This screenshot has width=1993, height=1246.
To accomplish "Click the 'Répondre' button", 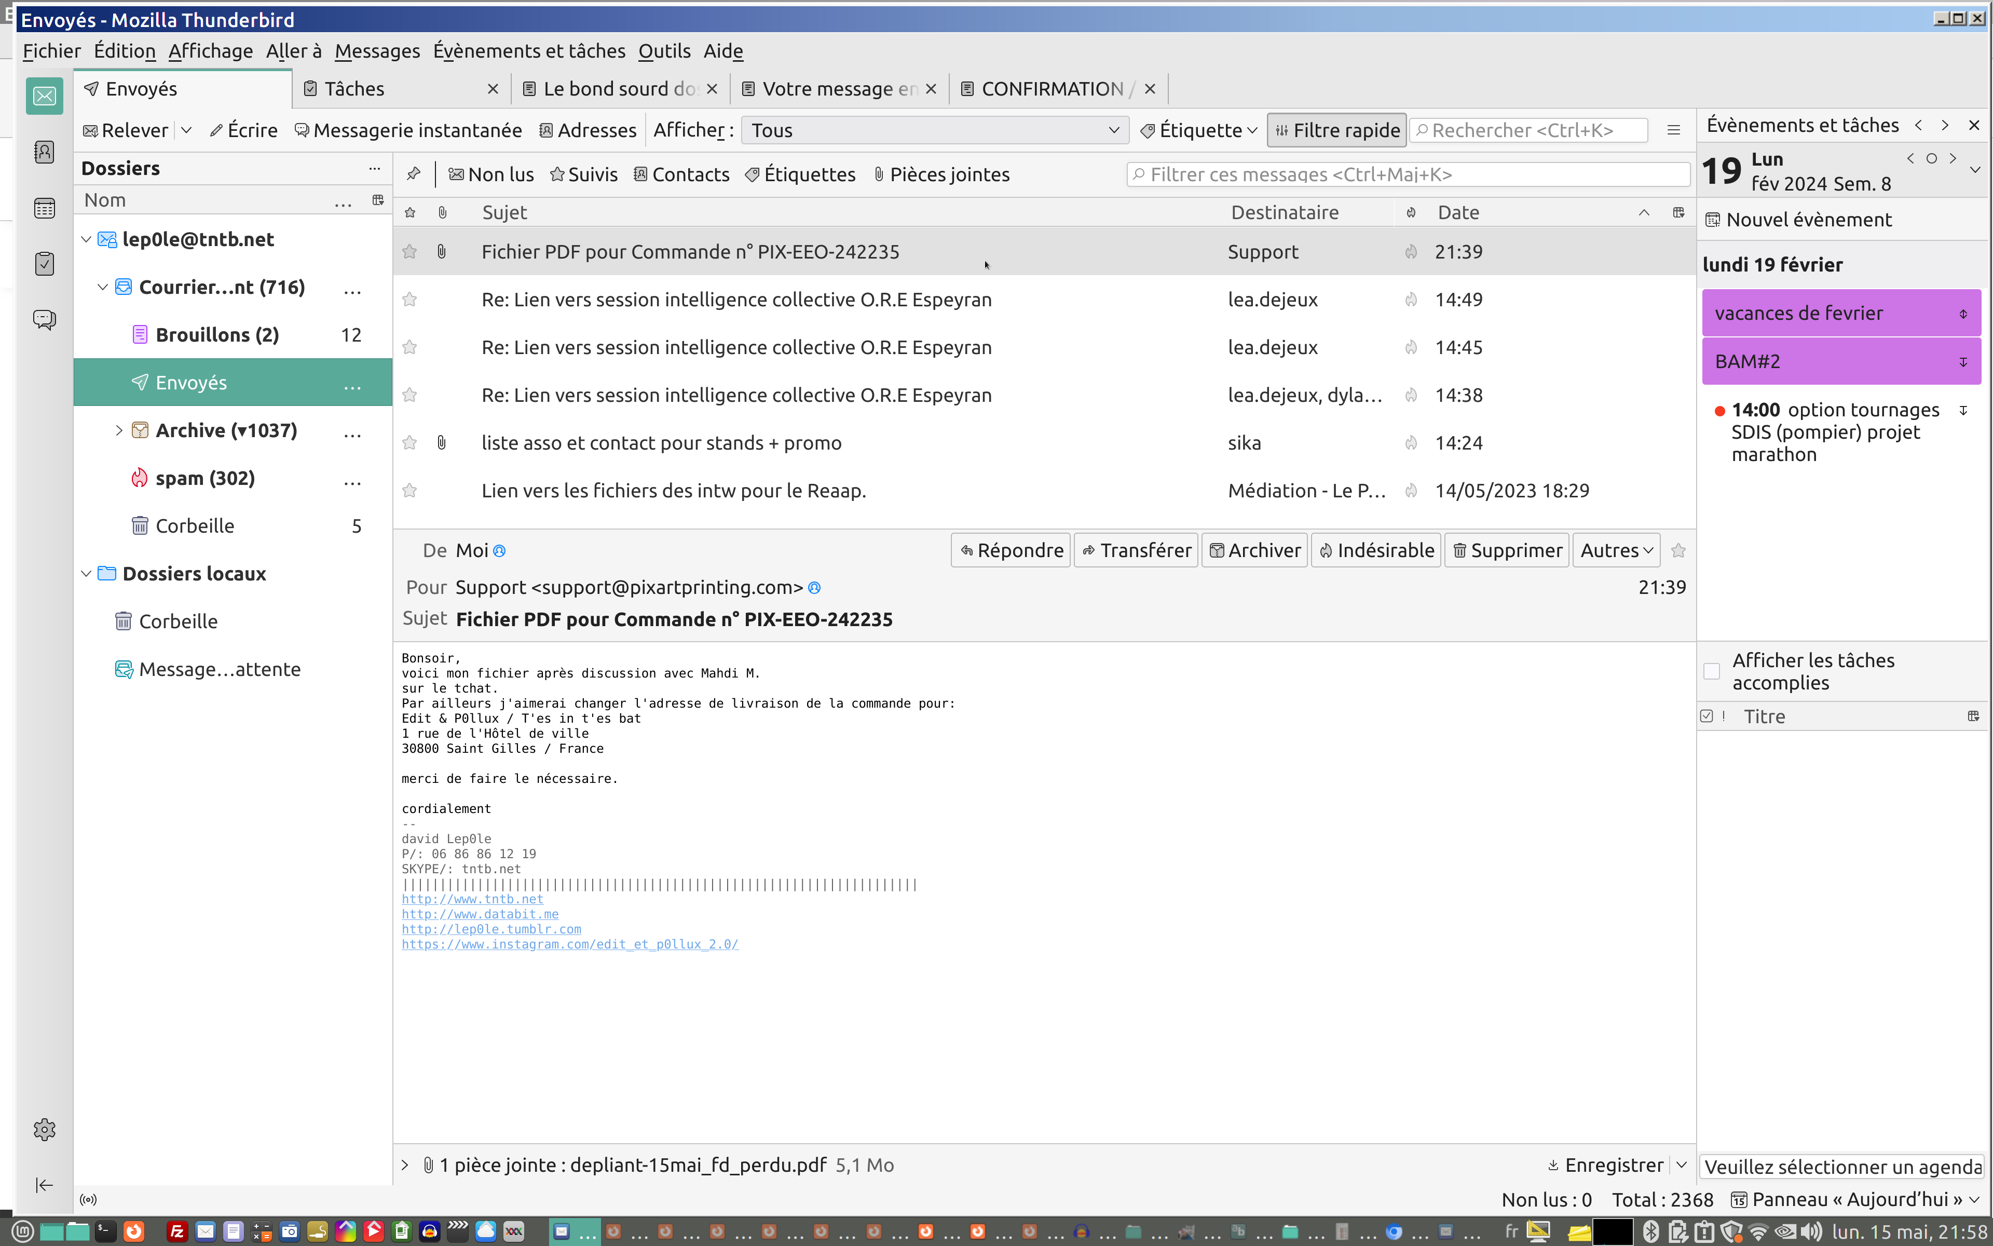I will (1012, 550).
